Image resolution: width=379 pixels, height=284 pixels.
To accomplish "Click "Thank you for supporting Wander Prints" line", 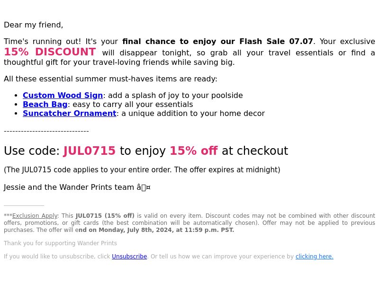I will click(x=60, y=243).
